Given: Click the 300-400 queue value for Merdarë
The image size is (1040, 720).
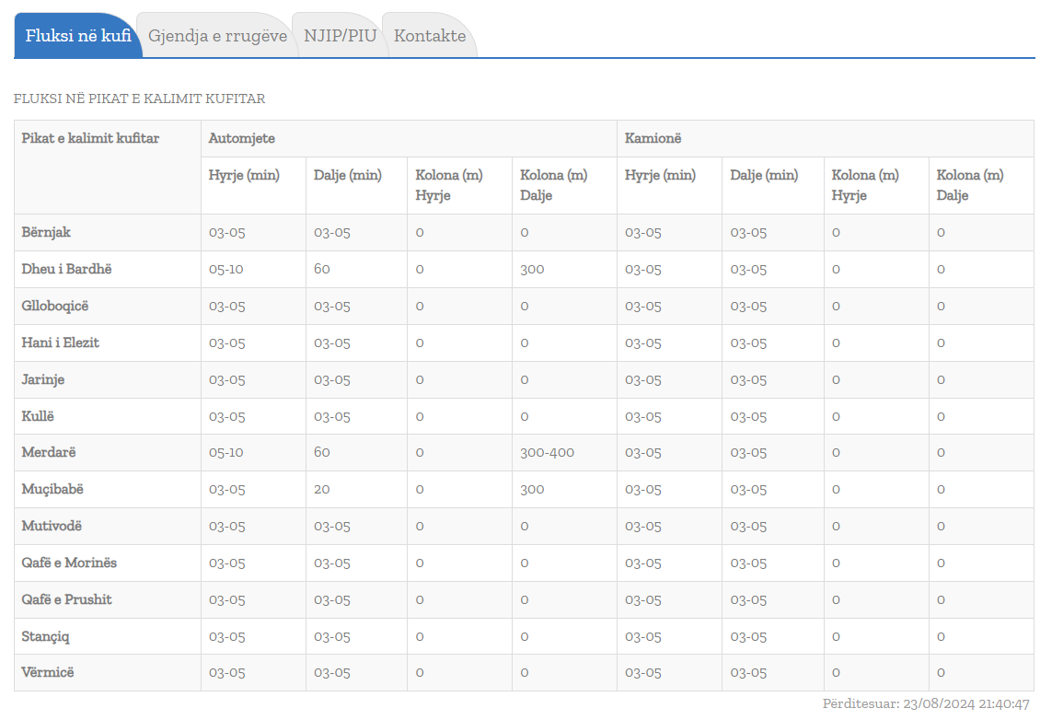Looking at the screenshot, I should (547, 452).
